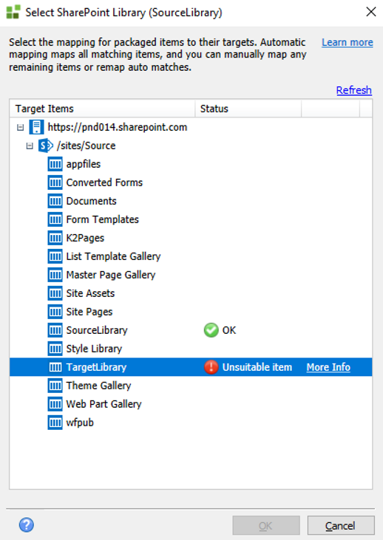This screenshot has width=383, height=540.
Task: Collapse the https://pnd014.sharepoint.com node
Action: pos(21,127)
